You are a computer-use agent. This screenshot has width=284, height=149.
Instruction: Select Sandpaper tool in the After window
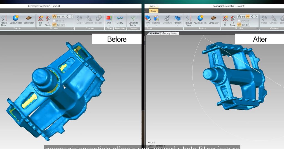pyautogui.click(x=214, y=20)
